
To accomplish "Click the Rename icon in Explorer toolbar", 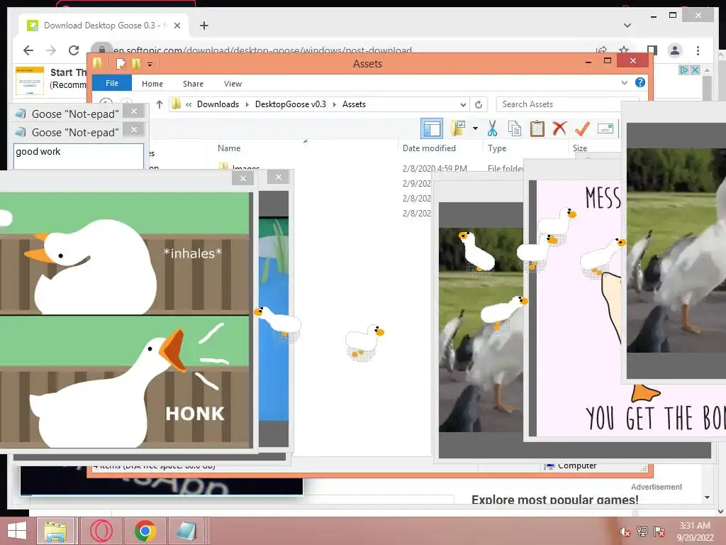I will [605, 128].
